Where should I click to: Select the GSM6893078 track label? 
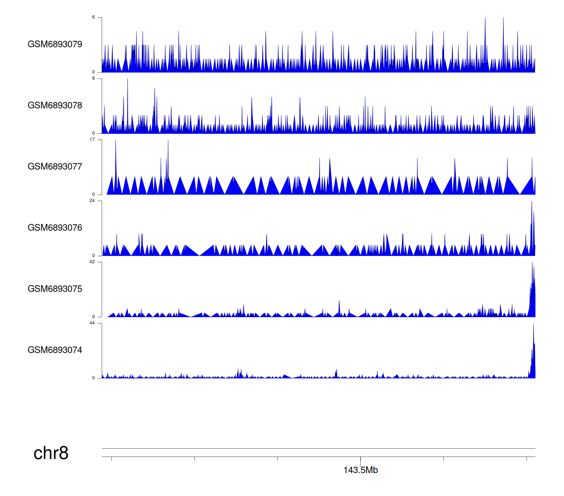pos(55,106)
